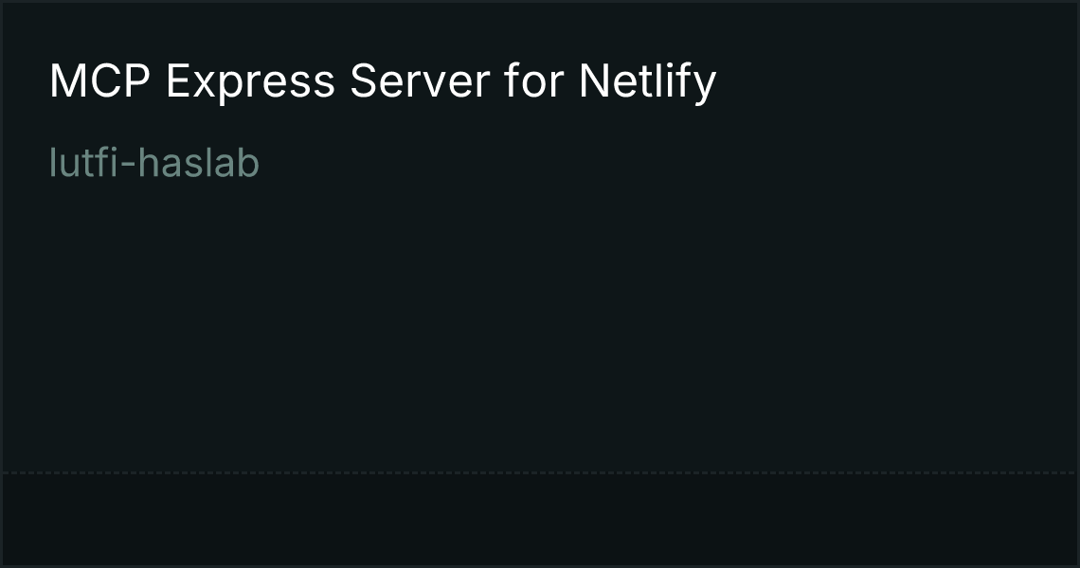Click the card area above the dashed line
Viewport: 1080px width, 568px height.
(540, 324)
